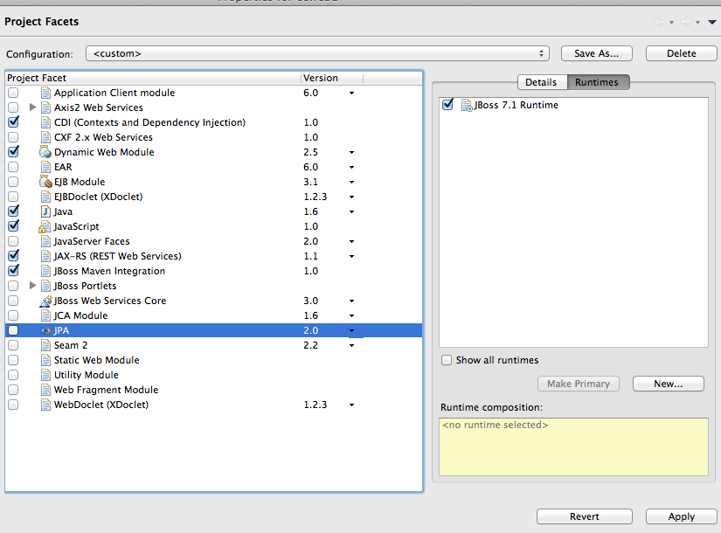Image resolution: width=721 pixels, height=533 pixels.
Task: Click the Project Facet column header
Action: click(x=153, y=78)
